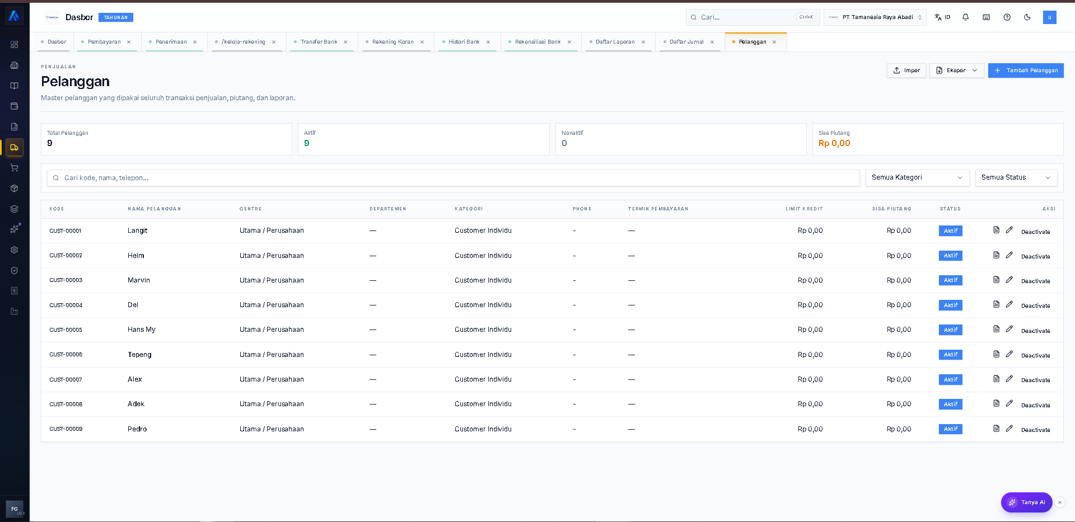Viewport: 1075px width, 522px height.
Task: Toggle dark mode moon icon
Action: (x=1027, y=17)
